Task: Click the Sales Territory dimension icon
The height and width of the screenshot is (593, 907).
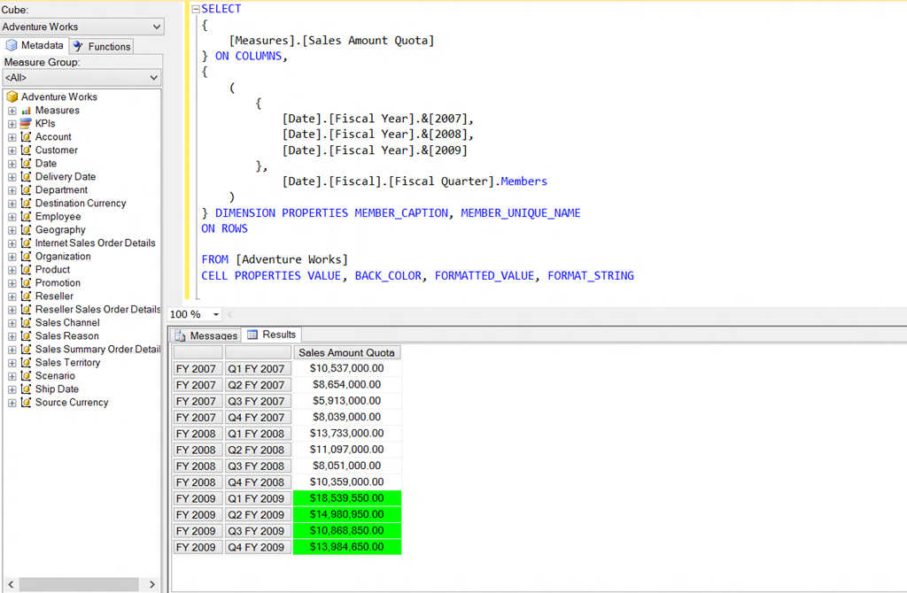Action: coord(26,363)
